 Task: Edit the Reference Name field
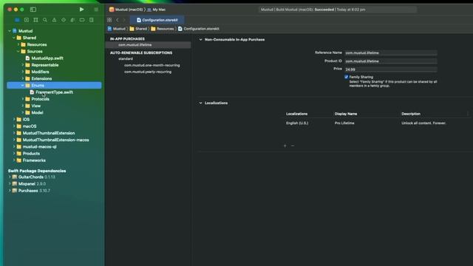(x=391, y=52)
